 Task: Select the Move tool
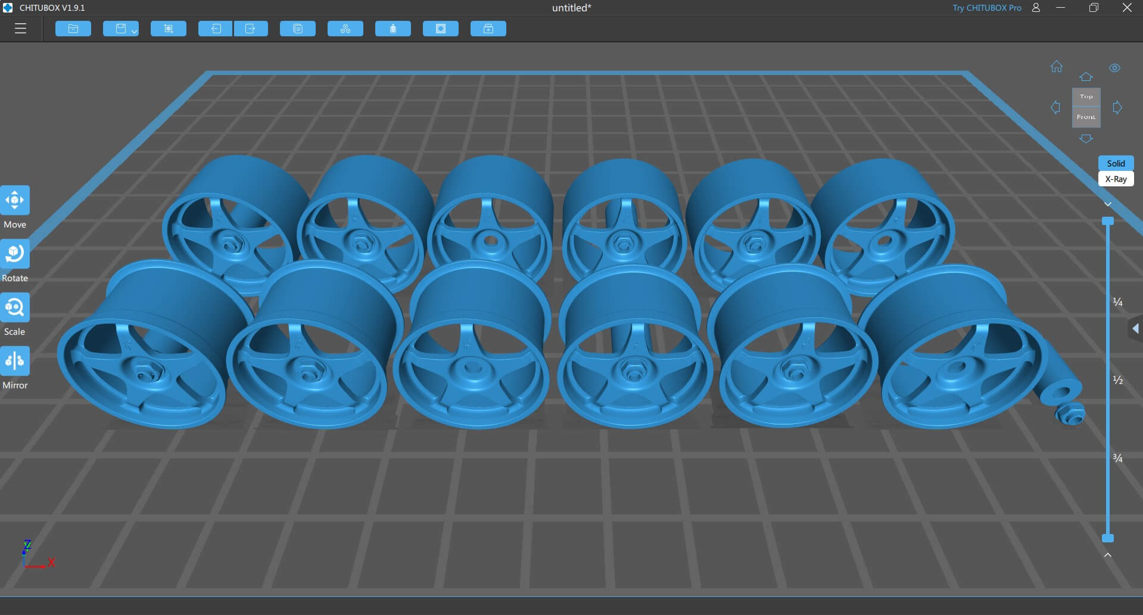(15, 201)
